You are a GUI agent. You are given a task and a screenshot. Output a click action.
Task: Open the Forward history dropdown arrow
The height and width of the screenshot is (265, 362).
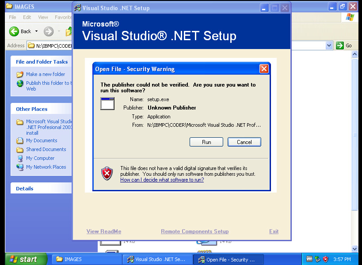pyautogui.click(x=59, y=31)
